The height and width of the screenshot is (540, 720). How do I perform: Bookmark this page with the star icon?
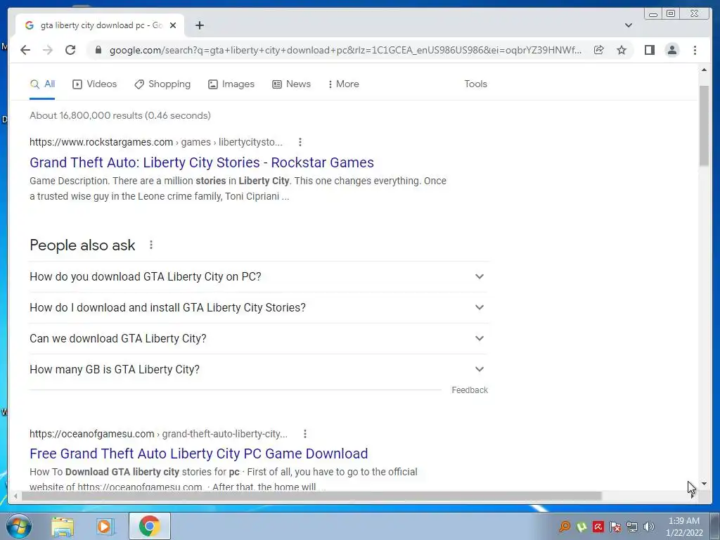622,50
